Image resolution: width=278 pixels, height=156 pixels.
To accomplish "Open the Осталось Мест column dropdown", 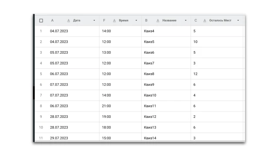I will (x=238, y=20).
